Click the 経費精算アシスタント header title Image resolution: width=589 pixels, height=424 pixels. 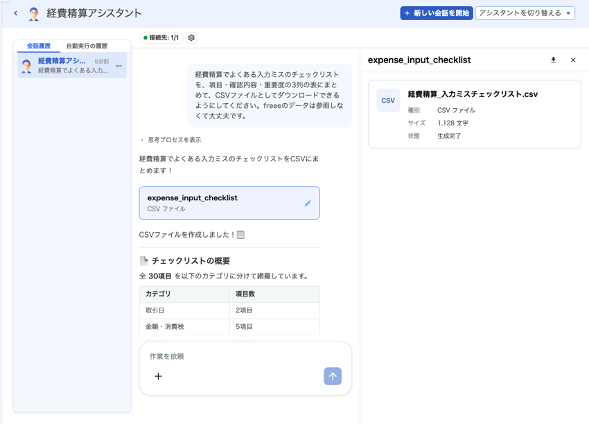[x=94, y=13]
